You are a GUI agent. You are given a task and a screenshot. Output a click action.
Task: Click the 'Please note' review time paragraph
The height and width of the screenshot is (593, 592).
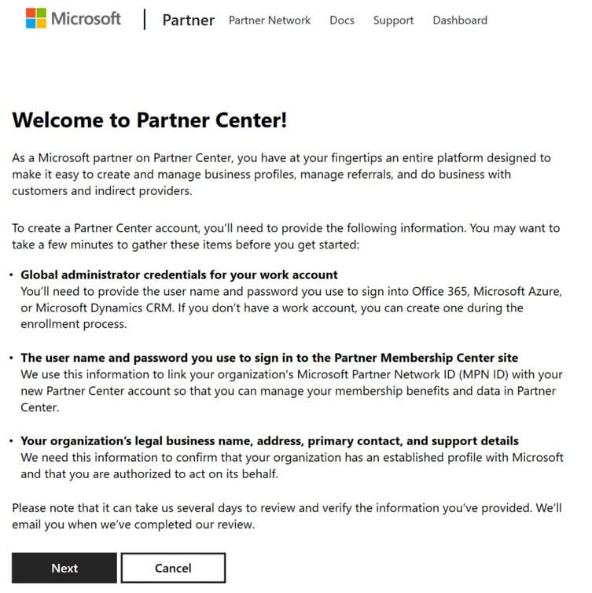point(286,516)
